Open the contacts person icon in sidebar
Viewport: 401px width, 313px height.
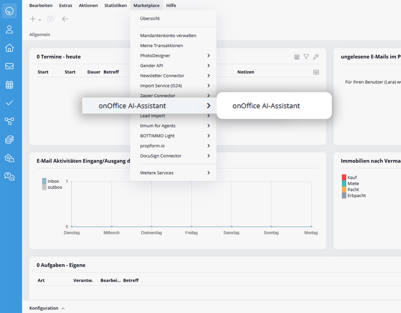(x=9, y=29)
